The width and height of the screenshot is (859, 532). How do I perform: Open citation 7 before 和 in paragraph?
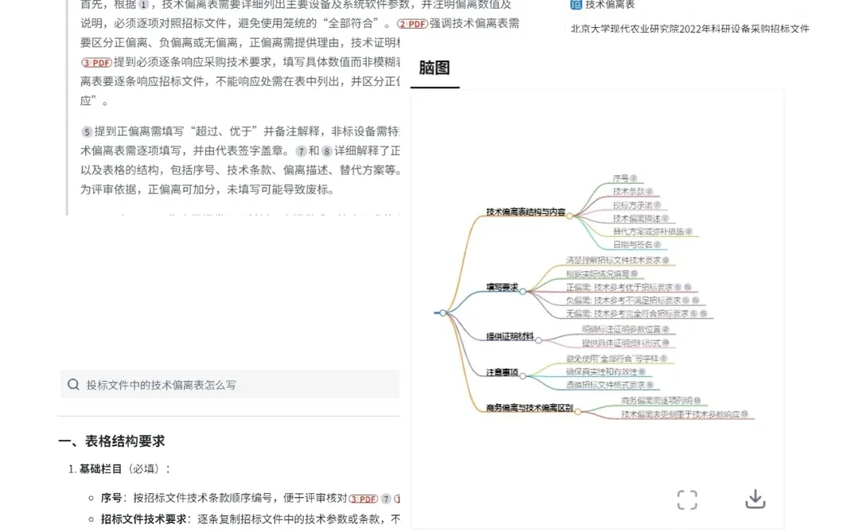[301, 150]
